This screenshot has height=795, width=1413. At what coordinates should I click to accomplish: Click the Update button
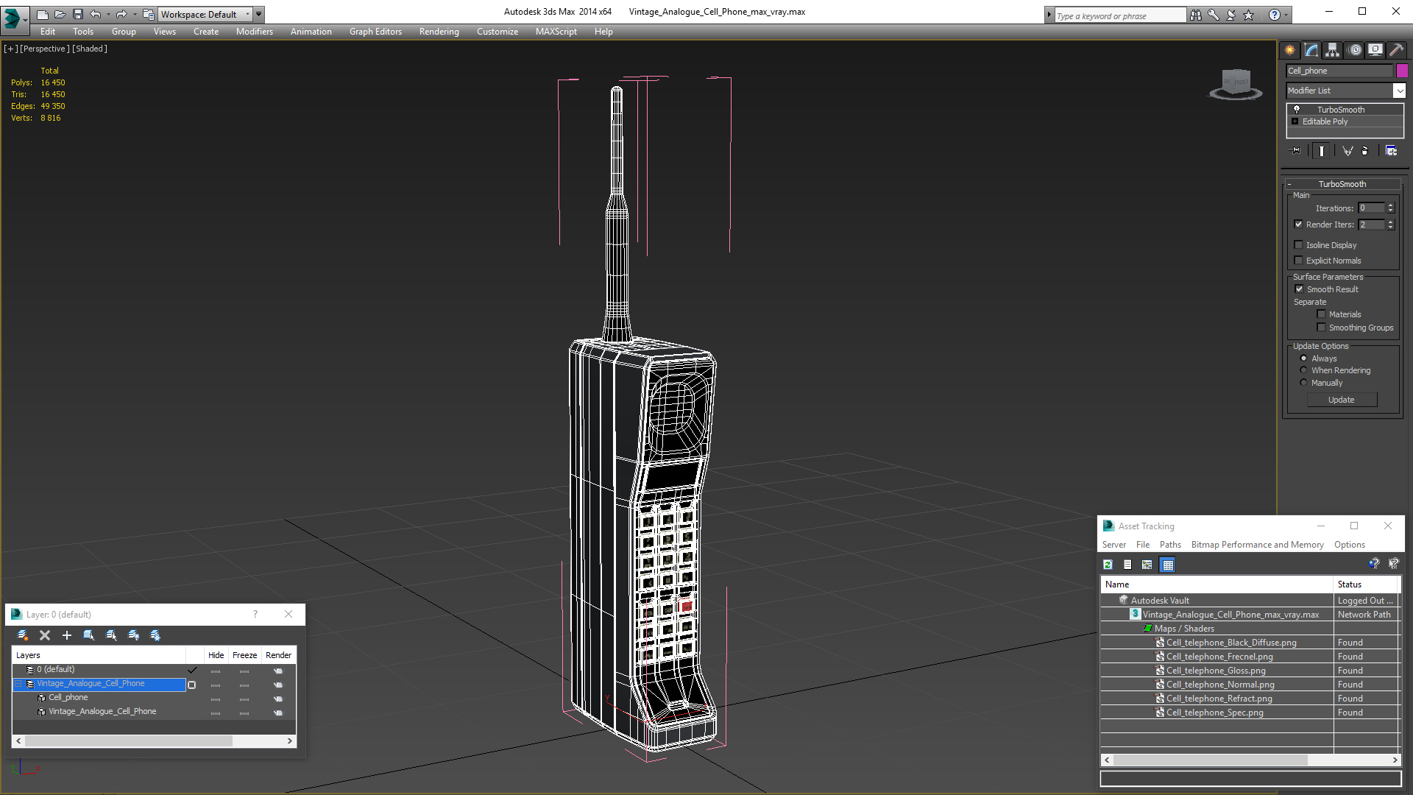click(1342, 400)
